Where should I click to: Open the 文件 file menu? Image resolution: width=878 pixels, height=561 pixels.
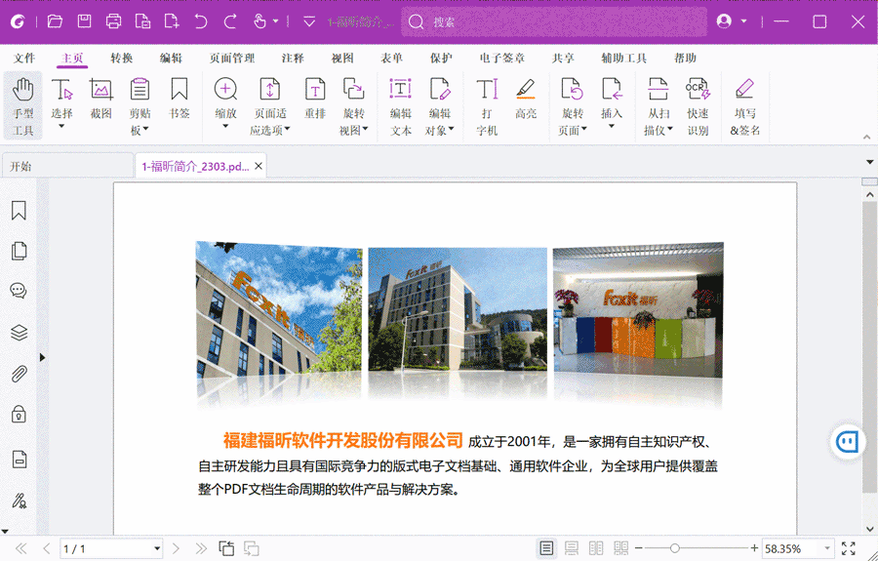pos(24,59)
